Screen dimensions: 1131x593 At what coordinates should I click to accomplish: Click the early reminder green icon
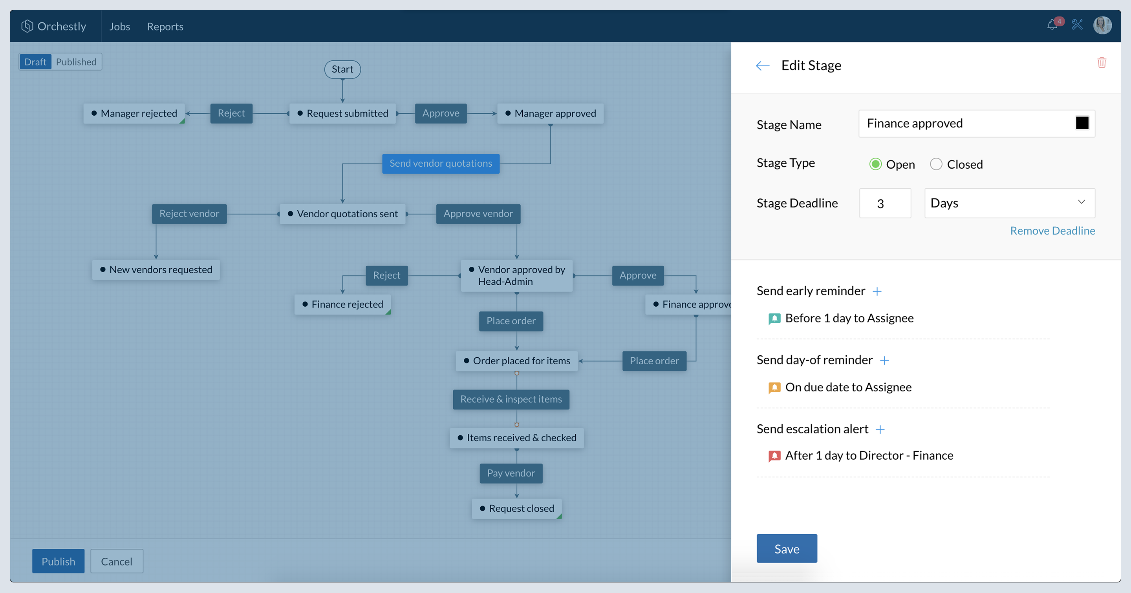(x=774, y=318)
